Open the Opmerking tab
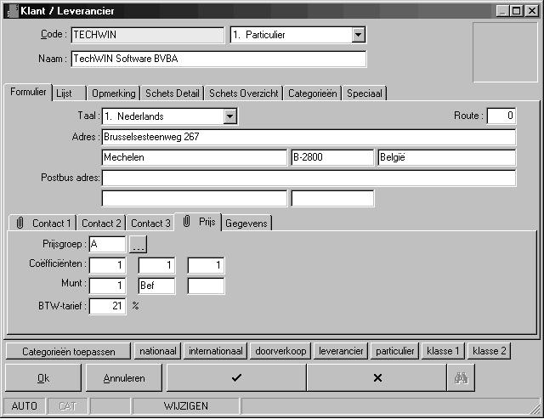Image resolution: width=544 pixels, height=419 pixels. click(x=113, y=93)
